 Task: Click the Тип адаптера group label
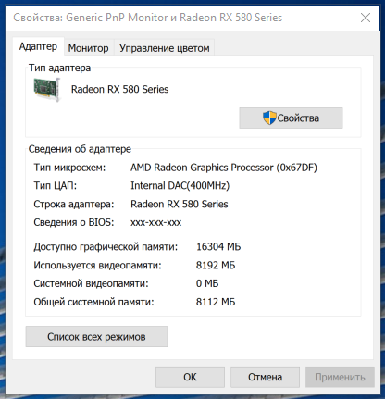pos(59,68)
